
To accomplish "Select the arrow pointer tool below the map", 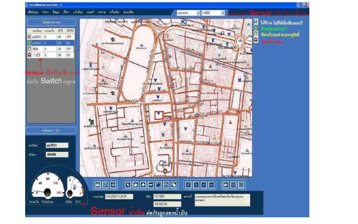I will [128, 184].
